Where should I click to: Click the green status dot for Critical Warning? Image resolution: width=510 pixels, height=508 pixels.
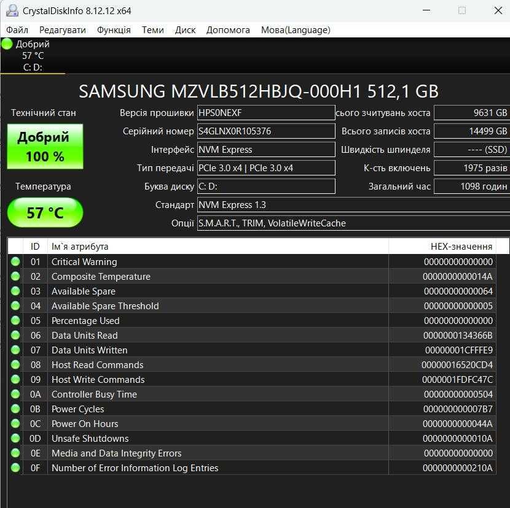(15, 261)
